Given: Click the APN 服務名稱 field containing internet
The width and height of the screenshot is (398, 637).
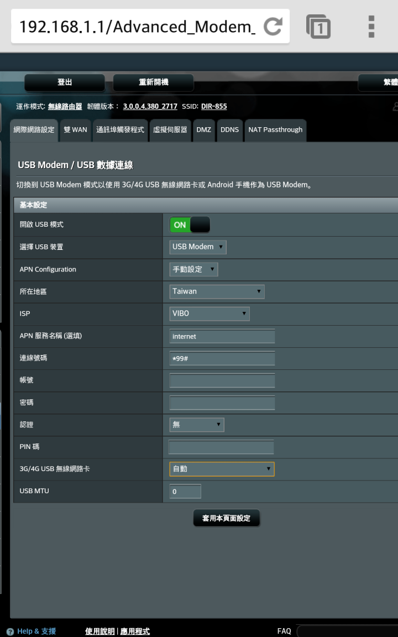Looking at the screenshot, I should tap(222, 336).
